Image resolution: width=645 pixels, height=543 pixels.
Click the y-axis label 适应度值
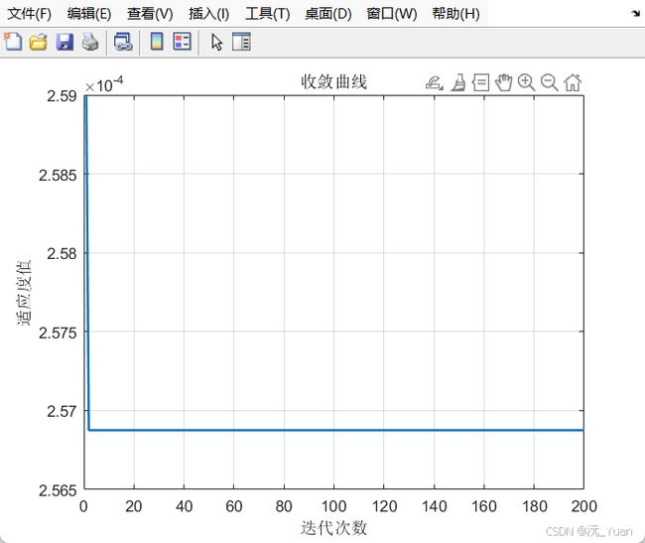(24, 293)
